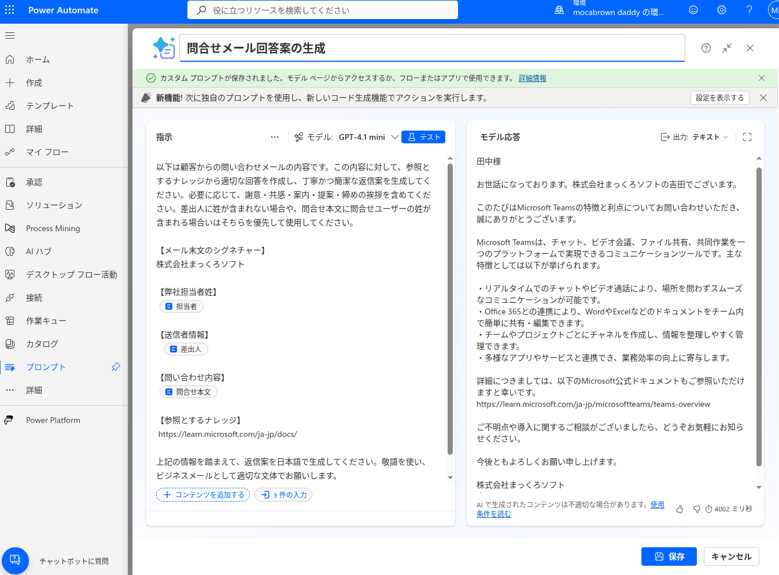Open the environment picker icon
This screenshot has height=575, width=779.
tap(559, 10)
